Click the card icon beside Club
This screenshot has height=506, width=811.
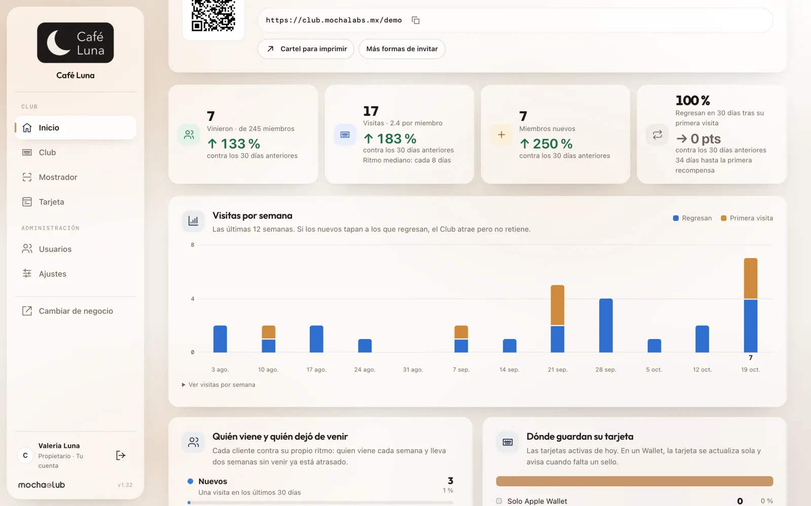click(27, 152)
